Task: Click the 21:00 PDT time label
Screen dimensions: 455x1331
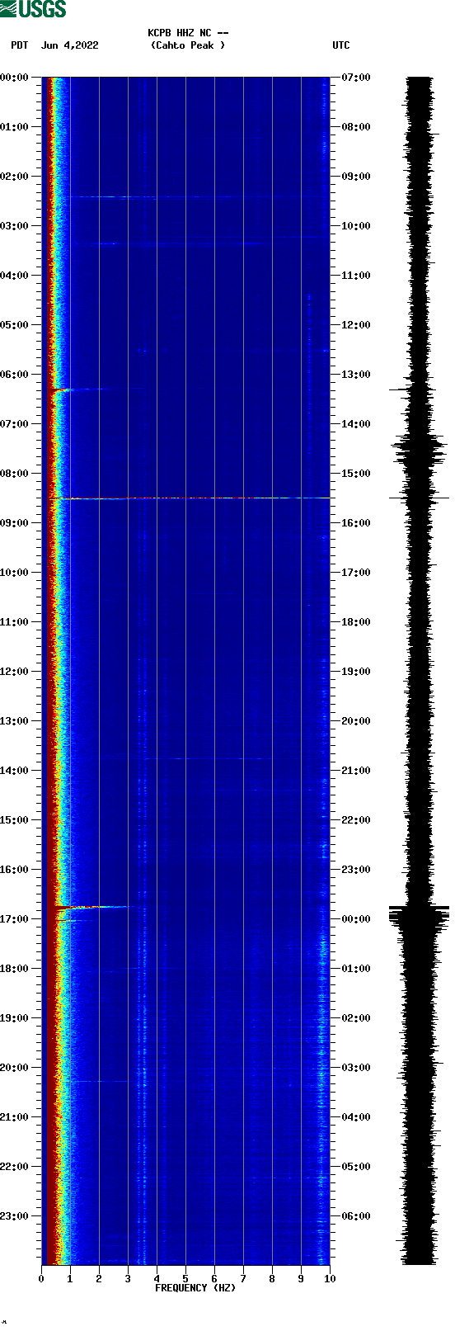Action: [15, 1117]
